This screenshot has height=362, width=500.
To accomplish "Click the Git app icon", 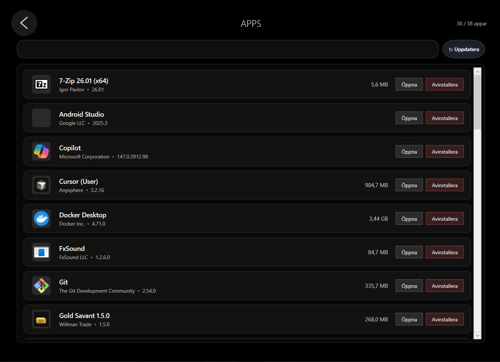I will click(41, 286).
